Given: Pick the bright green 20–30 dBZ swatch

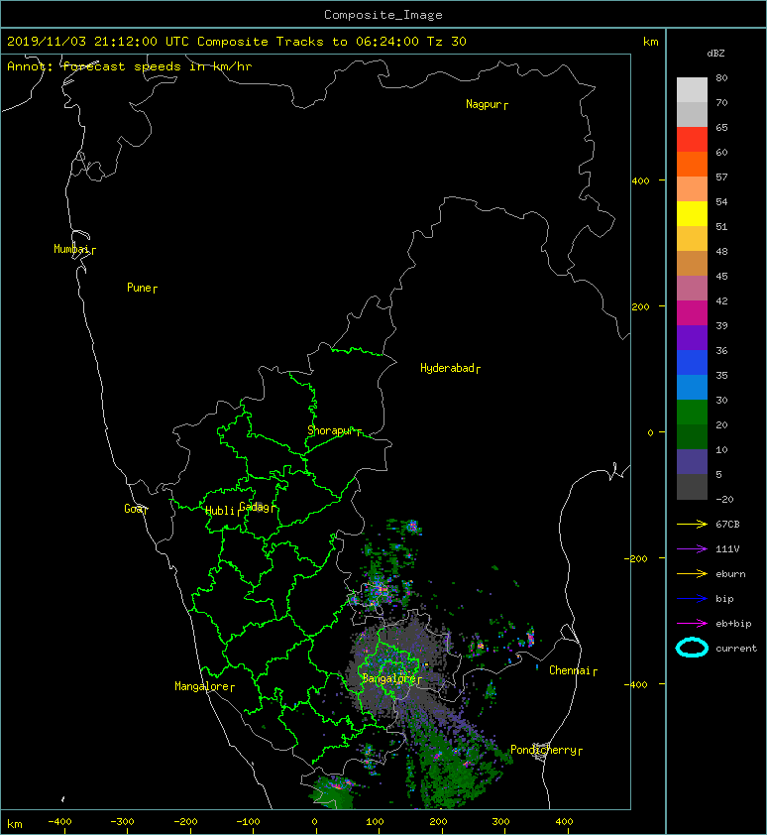Looking at the screenshot, I should point(692,413).
